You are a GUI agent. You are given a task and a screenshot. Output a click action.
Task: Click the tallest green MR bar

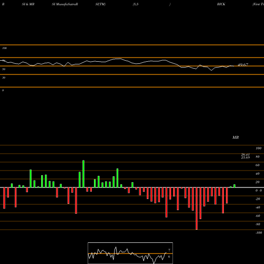[x=83, y=174]
